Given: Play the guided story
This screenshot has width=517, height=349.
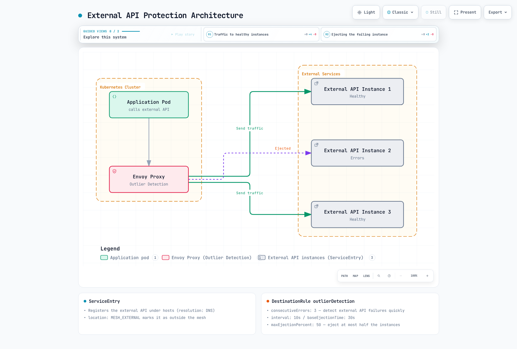Looking at the screenshot, I should pyautogui.click(x=183, y=34).
